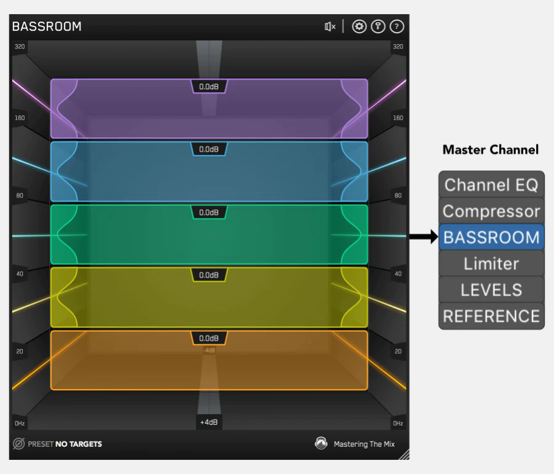554x474 pixels.
Task: Click the orange band 0.0dB label
Action: 209,338
